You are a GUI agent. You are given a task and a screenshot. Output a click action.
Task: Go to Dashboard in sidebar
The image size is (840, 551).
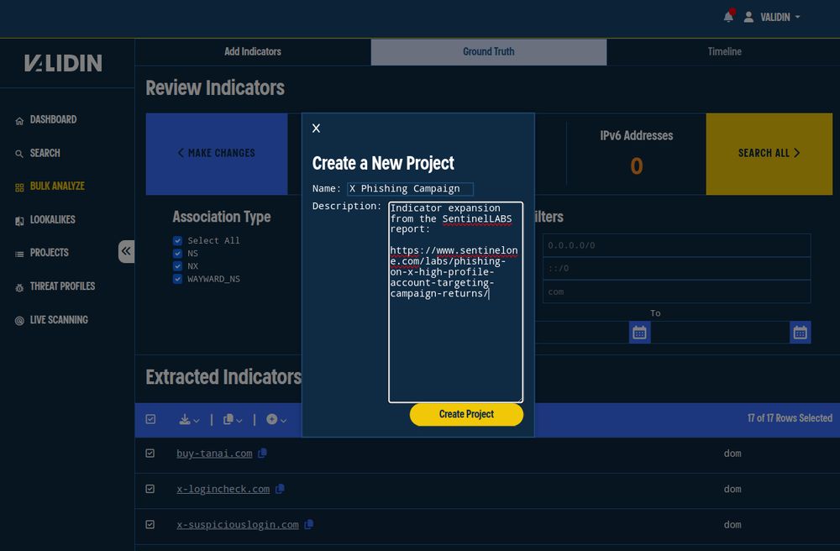click(x=53, y=119)
